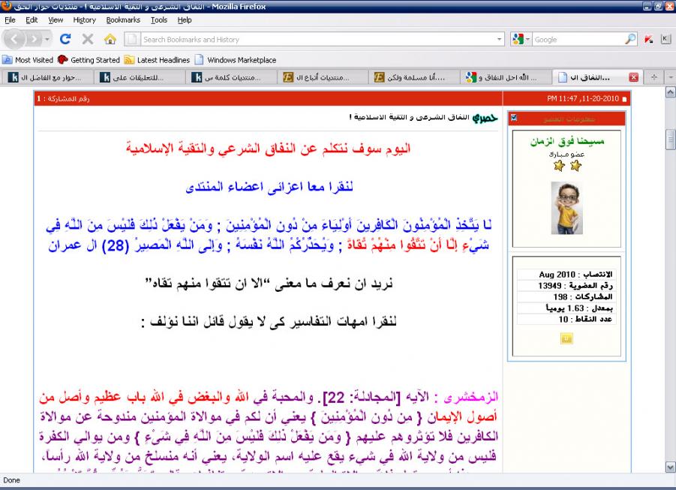Click the Reload page icon
The image size is (676, 490).
(65, 40)
